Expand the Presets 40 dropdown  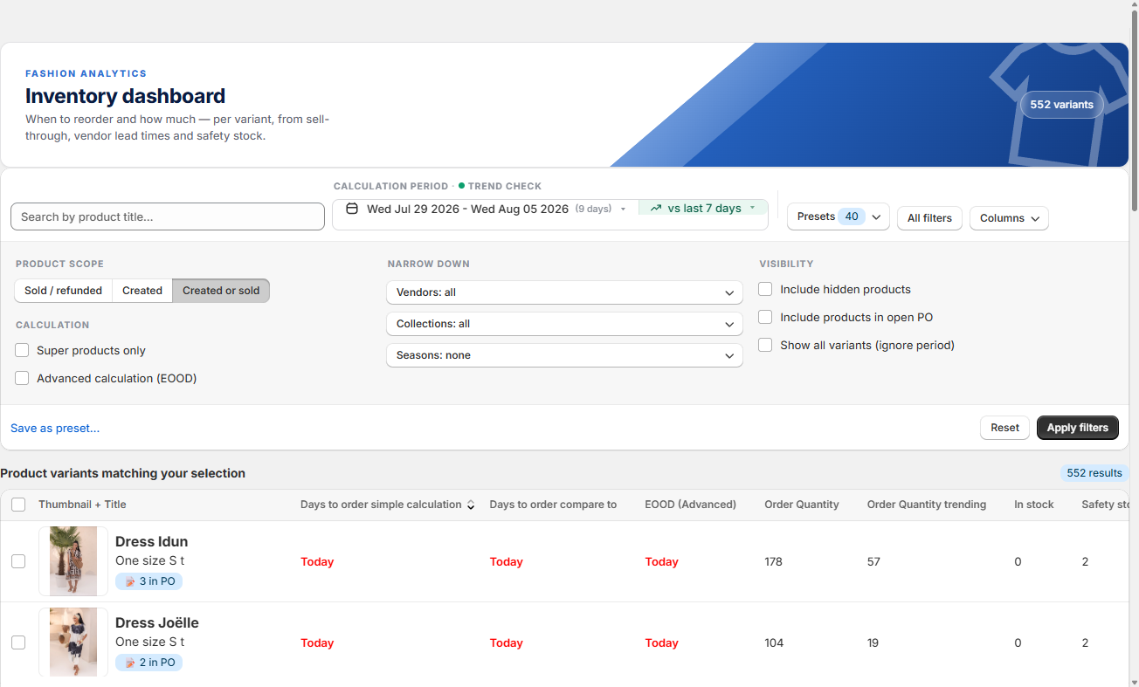click(839, 216)
